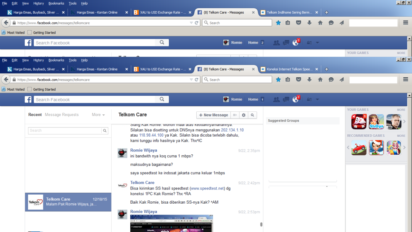This screenshot has height=232, width=412.
Task: Click the 118.98.44.100 DNS link
Action: pos(151,135)
